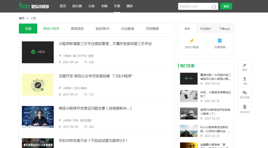Viewport: 268px width, 148px height.
Task: Open the 9.cn logo homepage
Action: tap(34, 6)
